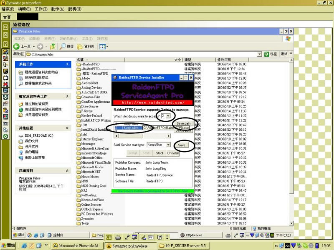The width and height of the screenshot is (334, 250).
Task: Click the Explorer Back arrow icon
Action: 16,46
